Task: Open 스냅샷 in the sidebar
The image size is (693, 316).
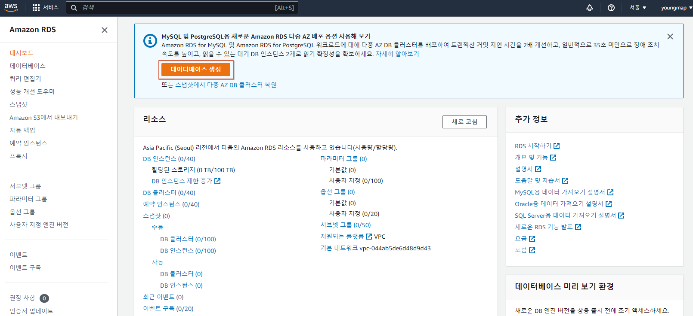Action: 19,104
